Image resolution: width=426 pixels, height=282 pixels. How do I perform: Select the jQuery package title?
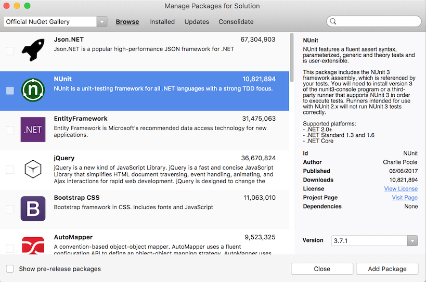(x=64, y=158)
